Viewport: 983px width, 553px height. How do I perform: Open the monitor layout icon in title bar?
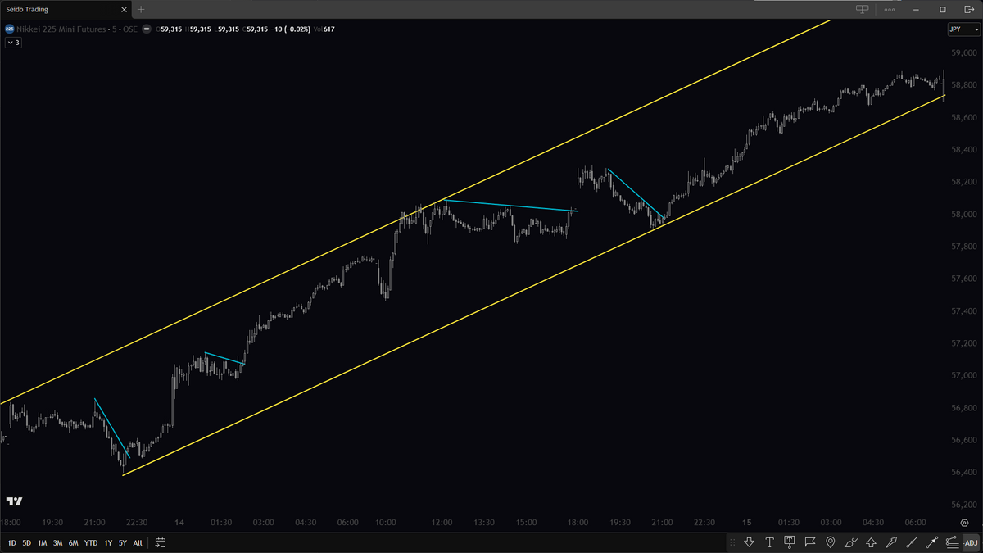862,9
